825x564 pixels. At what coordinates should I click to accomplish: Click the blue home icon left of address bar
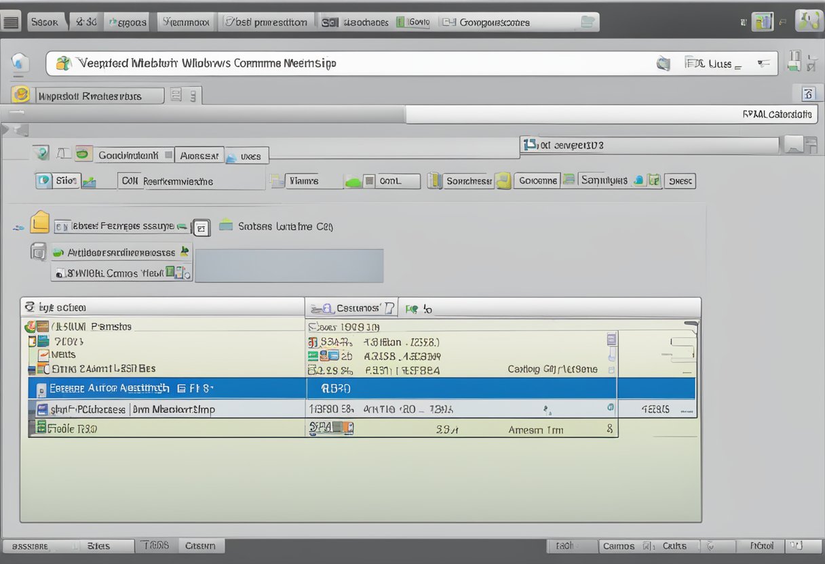[20, 63]
